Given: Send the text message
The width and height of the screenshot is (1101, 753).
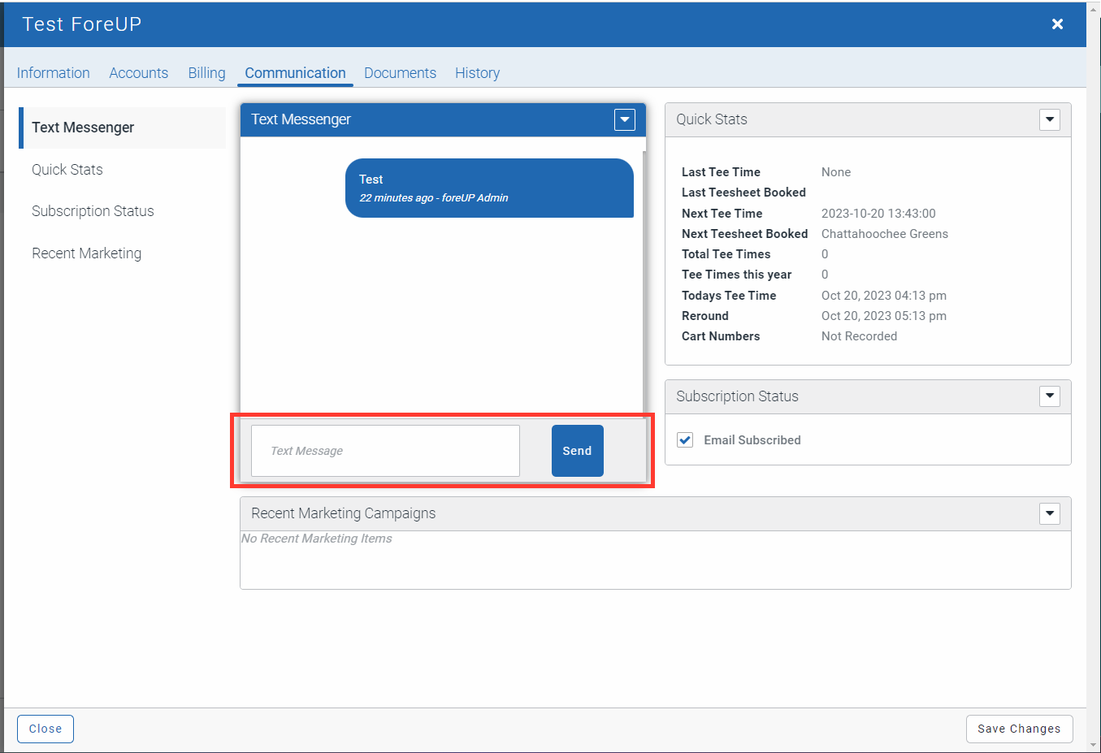Looking at the screenshot, I should tap(577, 451).
